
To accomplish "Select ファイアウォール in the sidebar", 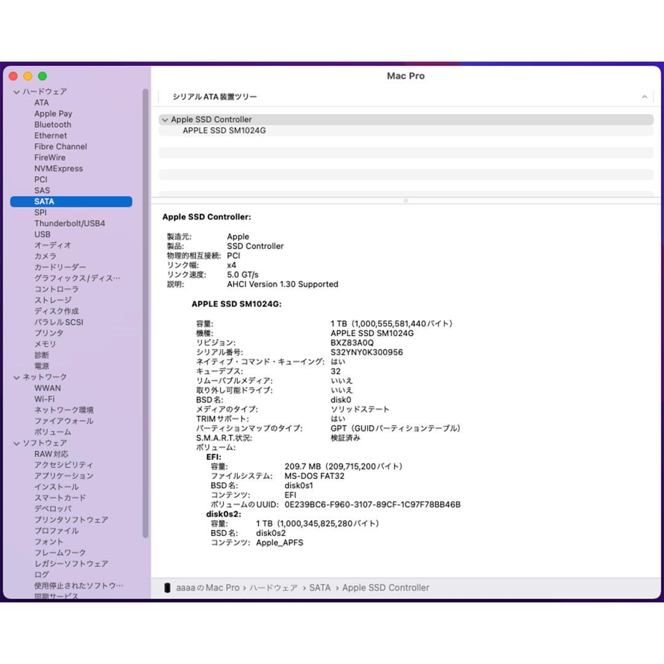I will (64, 421).
